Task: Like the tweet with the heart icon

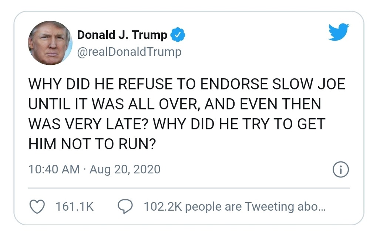Action: click(37, 206)
